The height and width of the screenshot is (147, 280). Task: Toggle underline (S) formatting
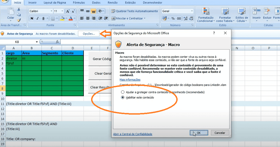pyautogui.click(x=43, y=18)
